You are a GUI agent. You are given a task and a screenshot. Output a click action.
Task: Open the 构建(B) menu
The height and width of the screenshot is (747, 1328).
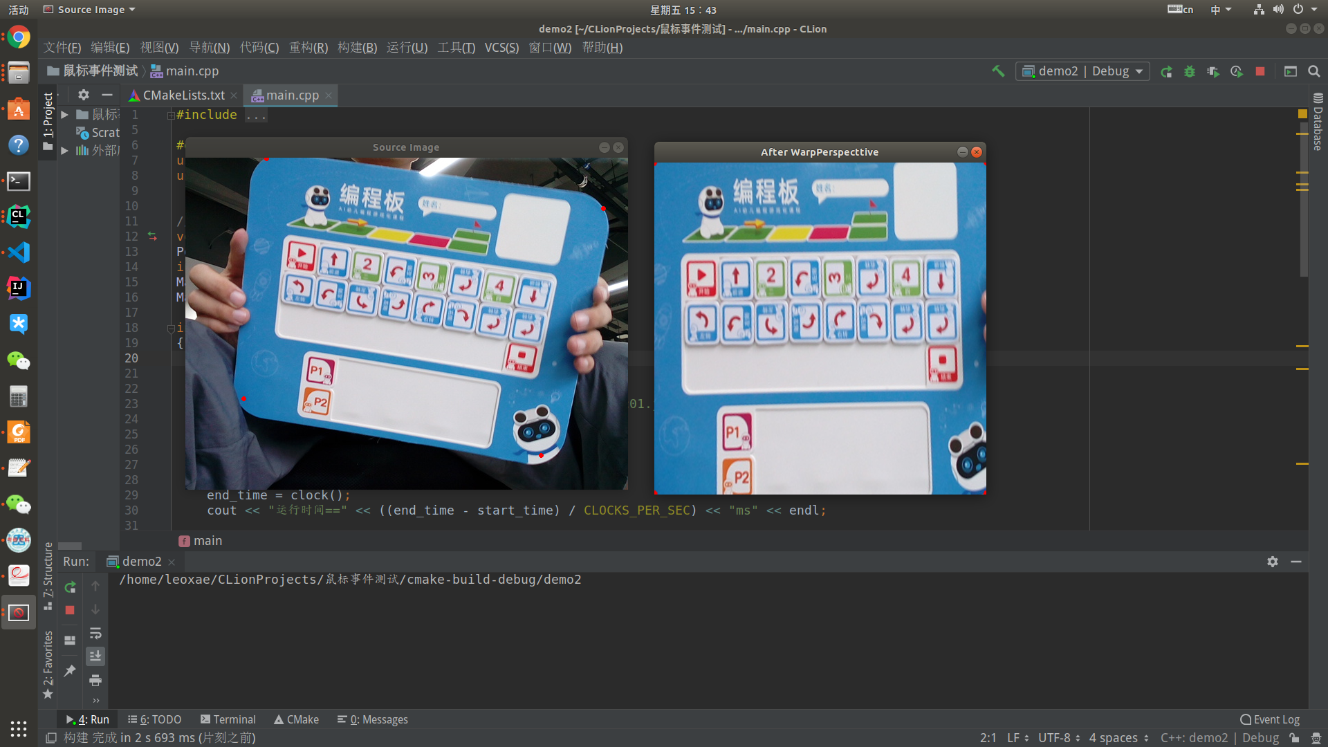point(357,48)
